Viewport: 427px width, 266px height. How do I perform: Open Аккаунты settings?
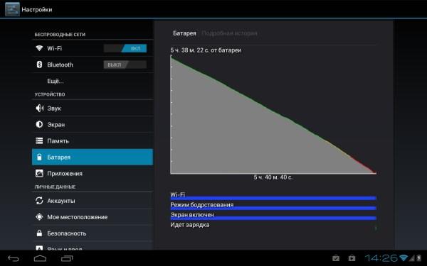coord(93,201)
